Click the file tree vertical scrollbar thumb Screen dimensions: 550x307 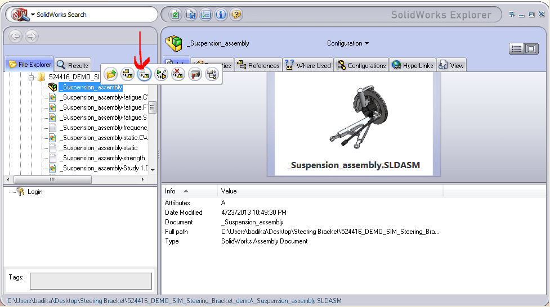point(152,107)
